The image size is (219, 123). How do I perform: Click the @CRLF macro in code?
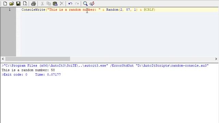point(149,10)
